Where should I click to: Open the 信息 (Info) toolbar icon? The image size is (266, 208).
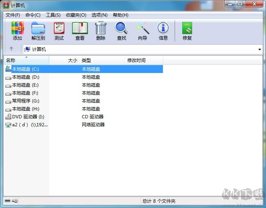point(163,31)
